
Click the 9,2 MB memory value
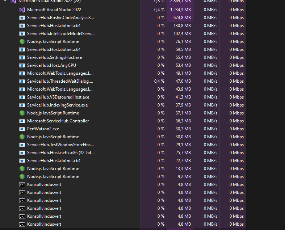(x=184, y=177)
